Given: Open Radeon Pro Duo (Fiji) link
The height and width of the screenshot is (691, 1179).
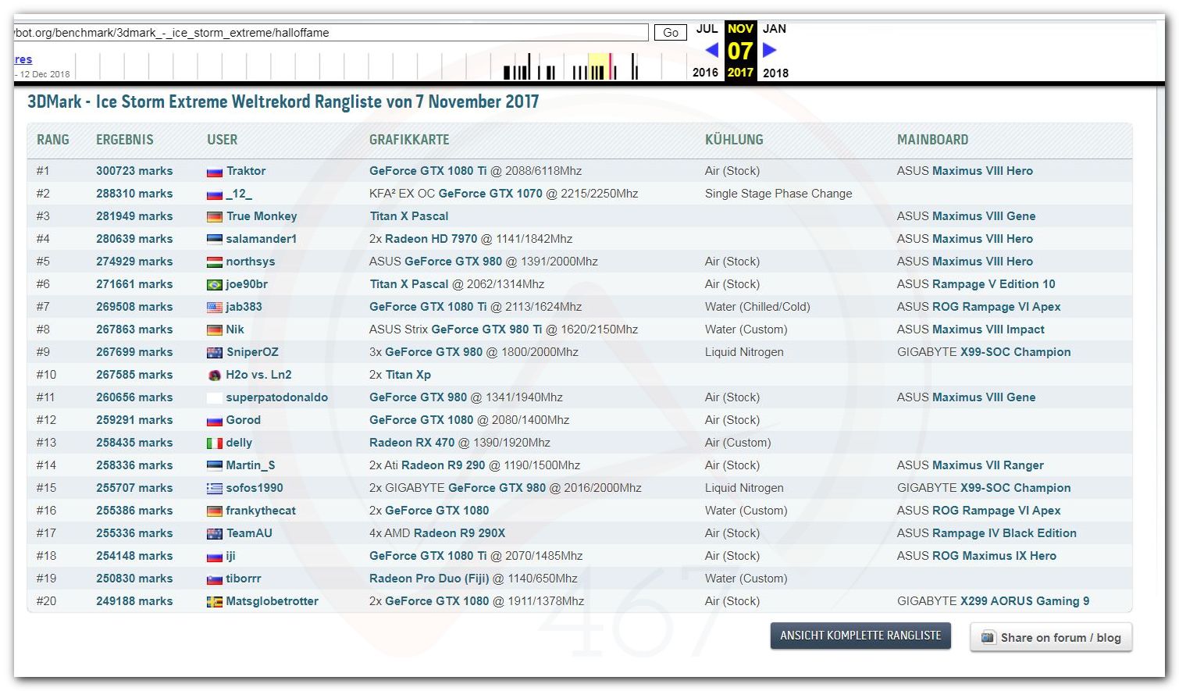Looking at the screenshot, I should [429, 579].
